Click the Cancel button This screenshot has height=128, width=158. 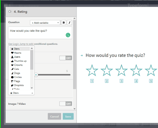click(x=54, y=116)
